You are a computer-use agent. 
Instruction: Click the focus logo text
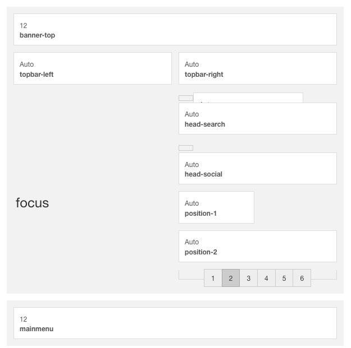click(32, 203)
